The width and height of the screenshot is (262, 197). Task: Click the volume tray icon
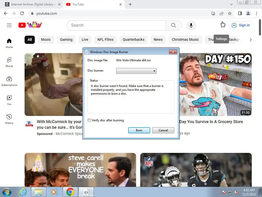tap(236, 192)
